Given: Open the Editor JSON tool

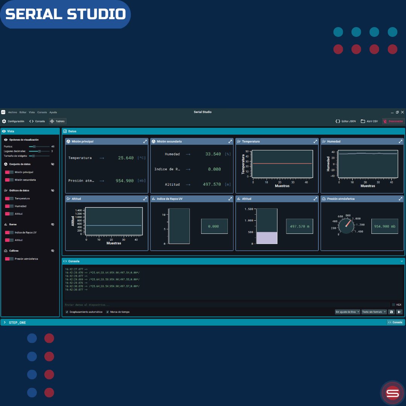Looking at the screenshot, I should coord(346,121).
